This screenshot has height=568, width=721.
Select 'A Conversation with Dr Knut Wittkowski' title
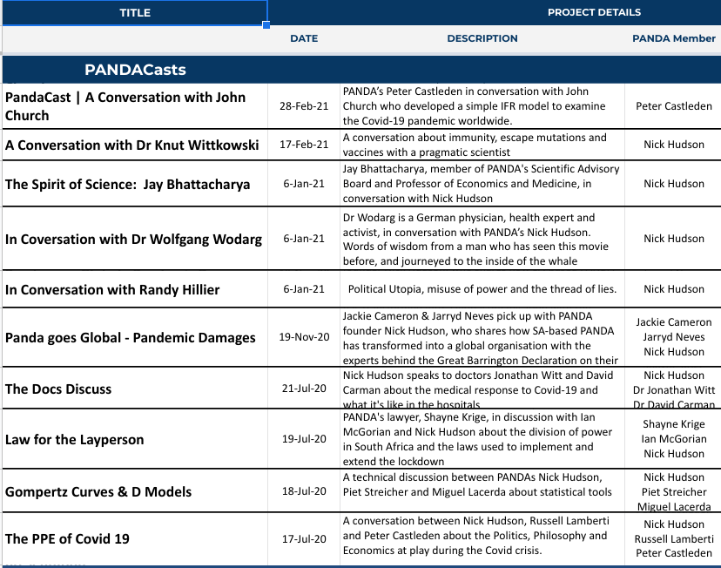point(135,145)
